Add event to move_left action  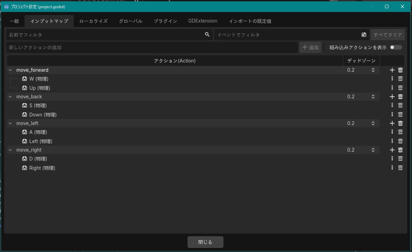pyautogui.click(x=392, y=123)
